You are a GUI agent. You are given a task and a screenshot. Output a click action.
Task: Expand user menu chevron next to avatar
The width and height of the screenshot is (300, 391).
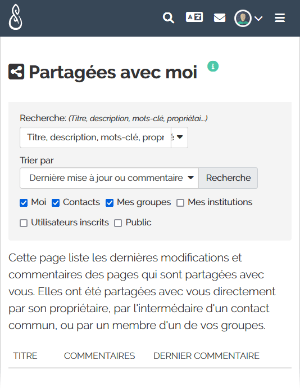[258, 19]
